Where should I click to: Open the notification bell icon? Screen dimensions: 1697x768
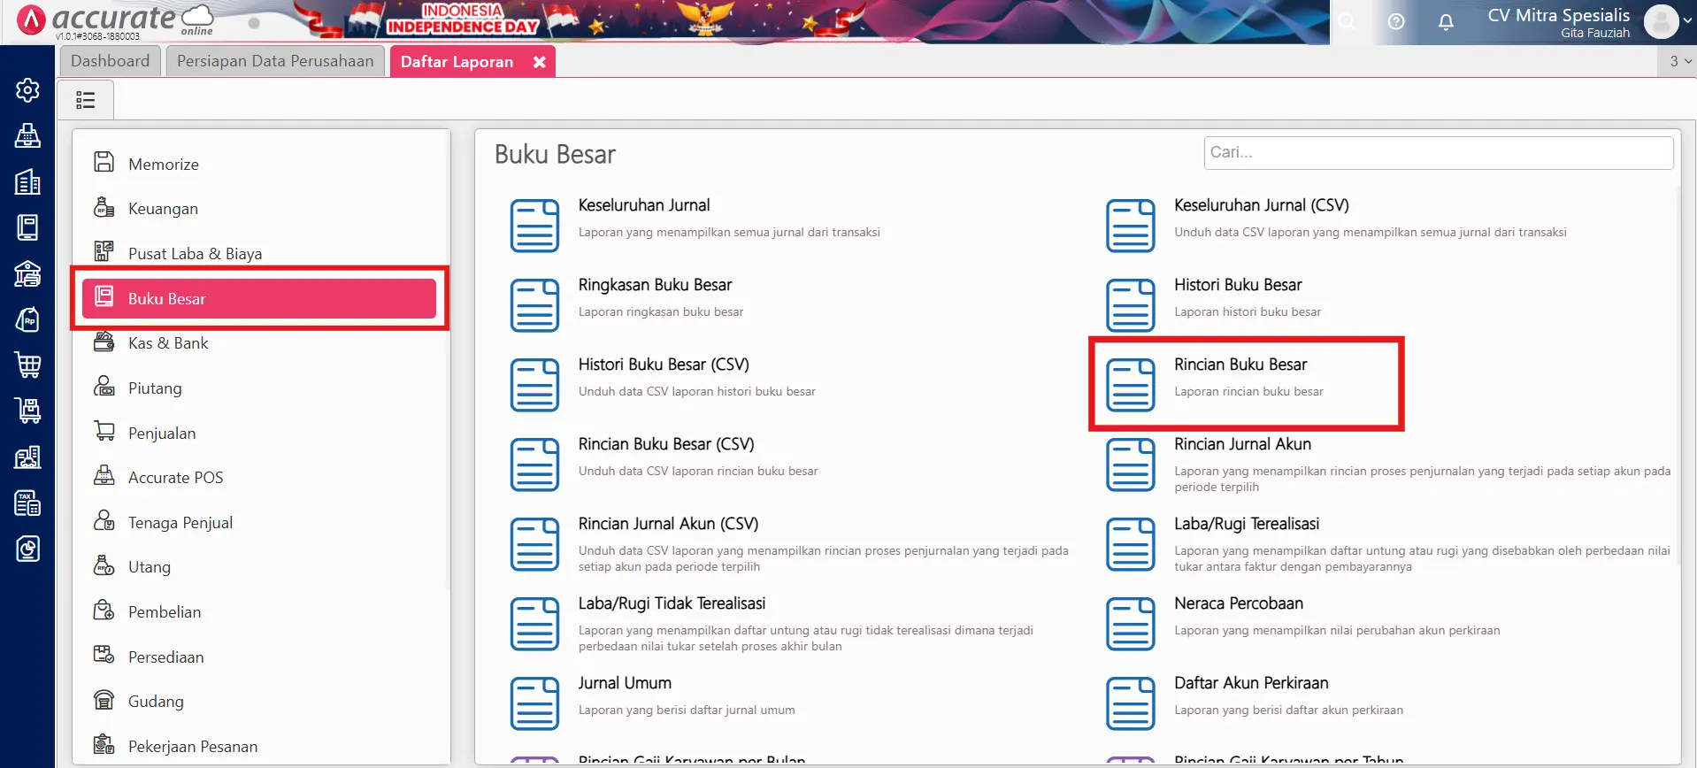(x=1446, y=22)
